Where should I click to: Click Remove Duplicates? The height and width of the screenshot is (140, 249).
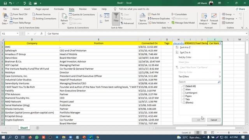159,19
